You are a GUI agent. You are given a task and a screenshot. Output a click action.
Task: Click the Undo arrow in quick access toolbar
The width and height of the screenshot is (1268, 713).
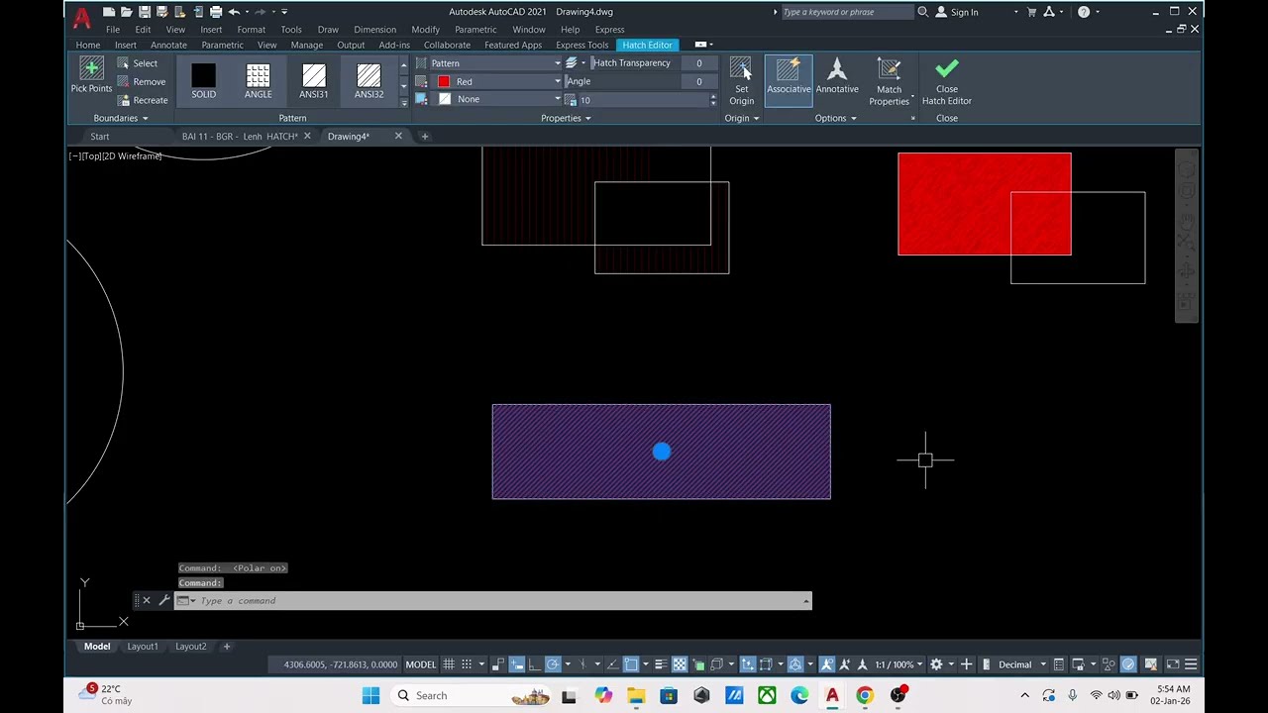point(234,12)
